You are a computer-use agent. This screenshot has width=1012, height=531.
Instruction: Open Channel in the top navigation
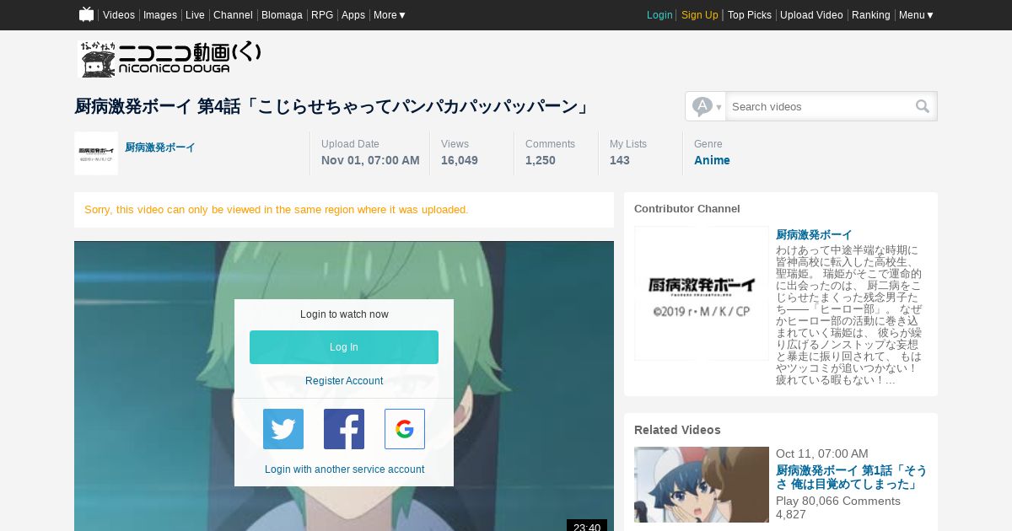tap(233, 15)
